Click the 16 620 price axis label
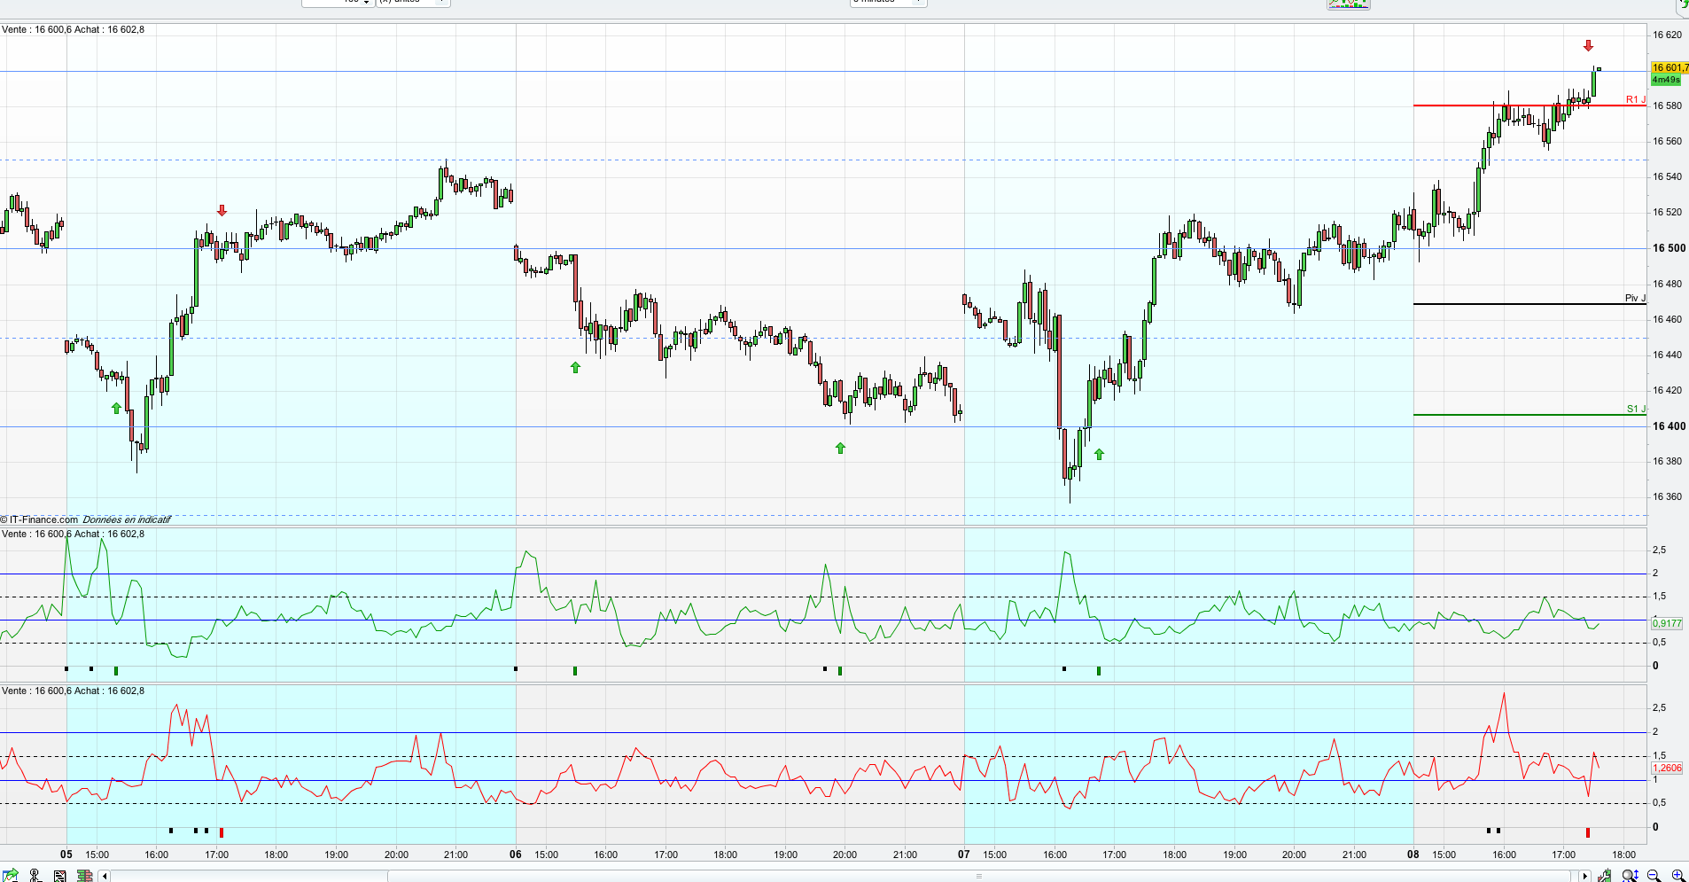 click(1667, 35)
